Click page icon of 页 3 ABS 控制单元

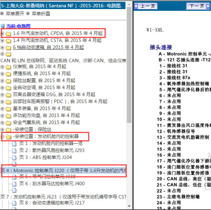tap(14, 158)
